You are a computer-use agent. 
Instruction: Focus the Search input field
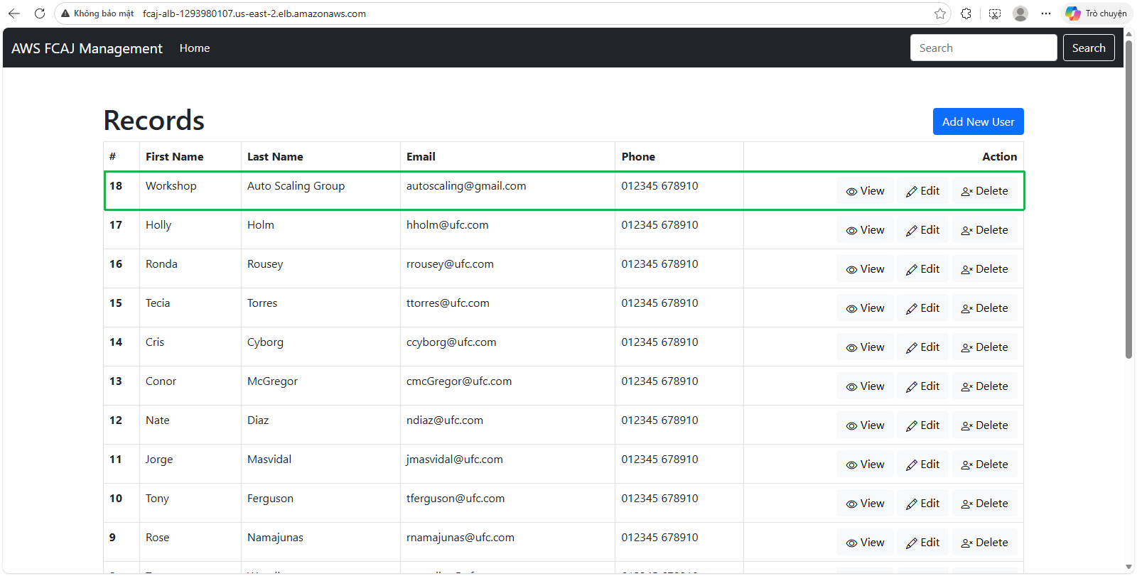(984, 48)
